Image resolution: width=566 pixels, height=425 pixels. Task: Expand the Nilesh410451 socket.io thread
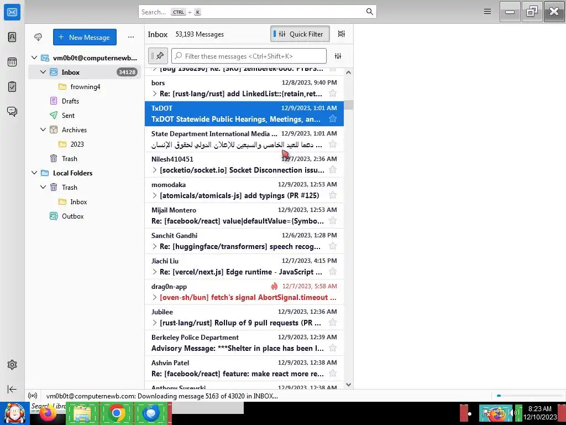(155, 170)
